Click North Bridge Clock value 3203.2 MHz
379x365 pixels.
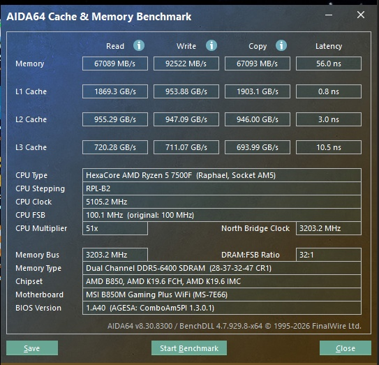[329, 228]
